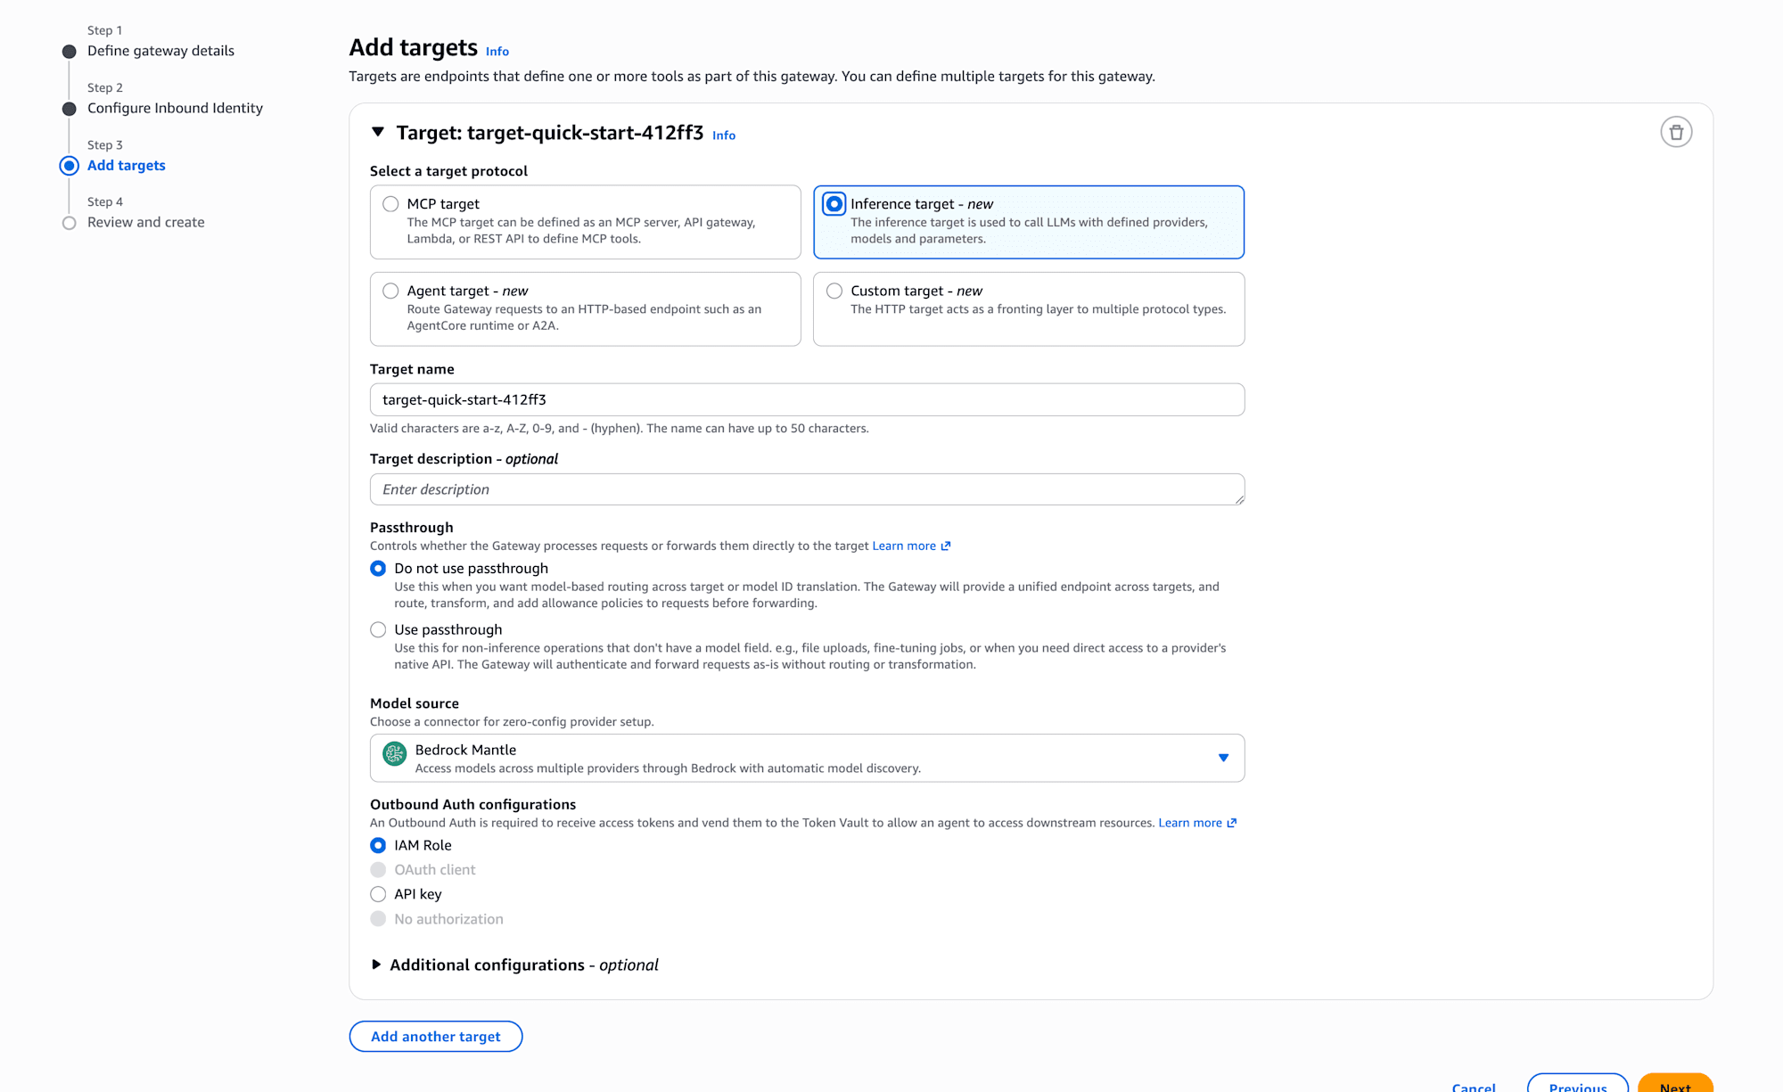Click the external link icon after Passthrough Learn more
The height and width of the screenshot is (1092, 1783).
point(946,546)
